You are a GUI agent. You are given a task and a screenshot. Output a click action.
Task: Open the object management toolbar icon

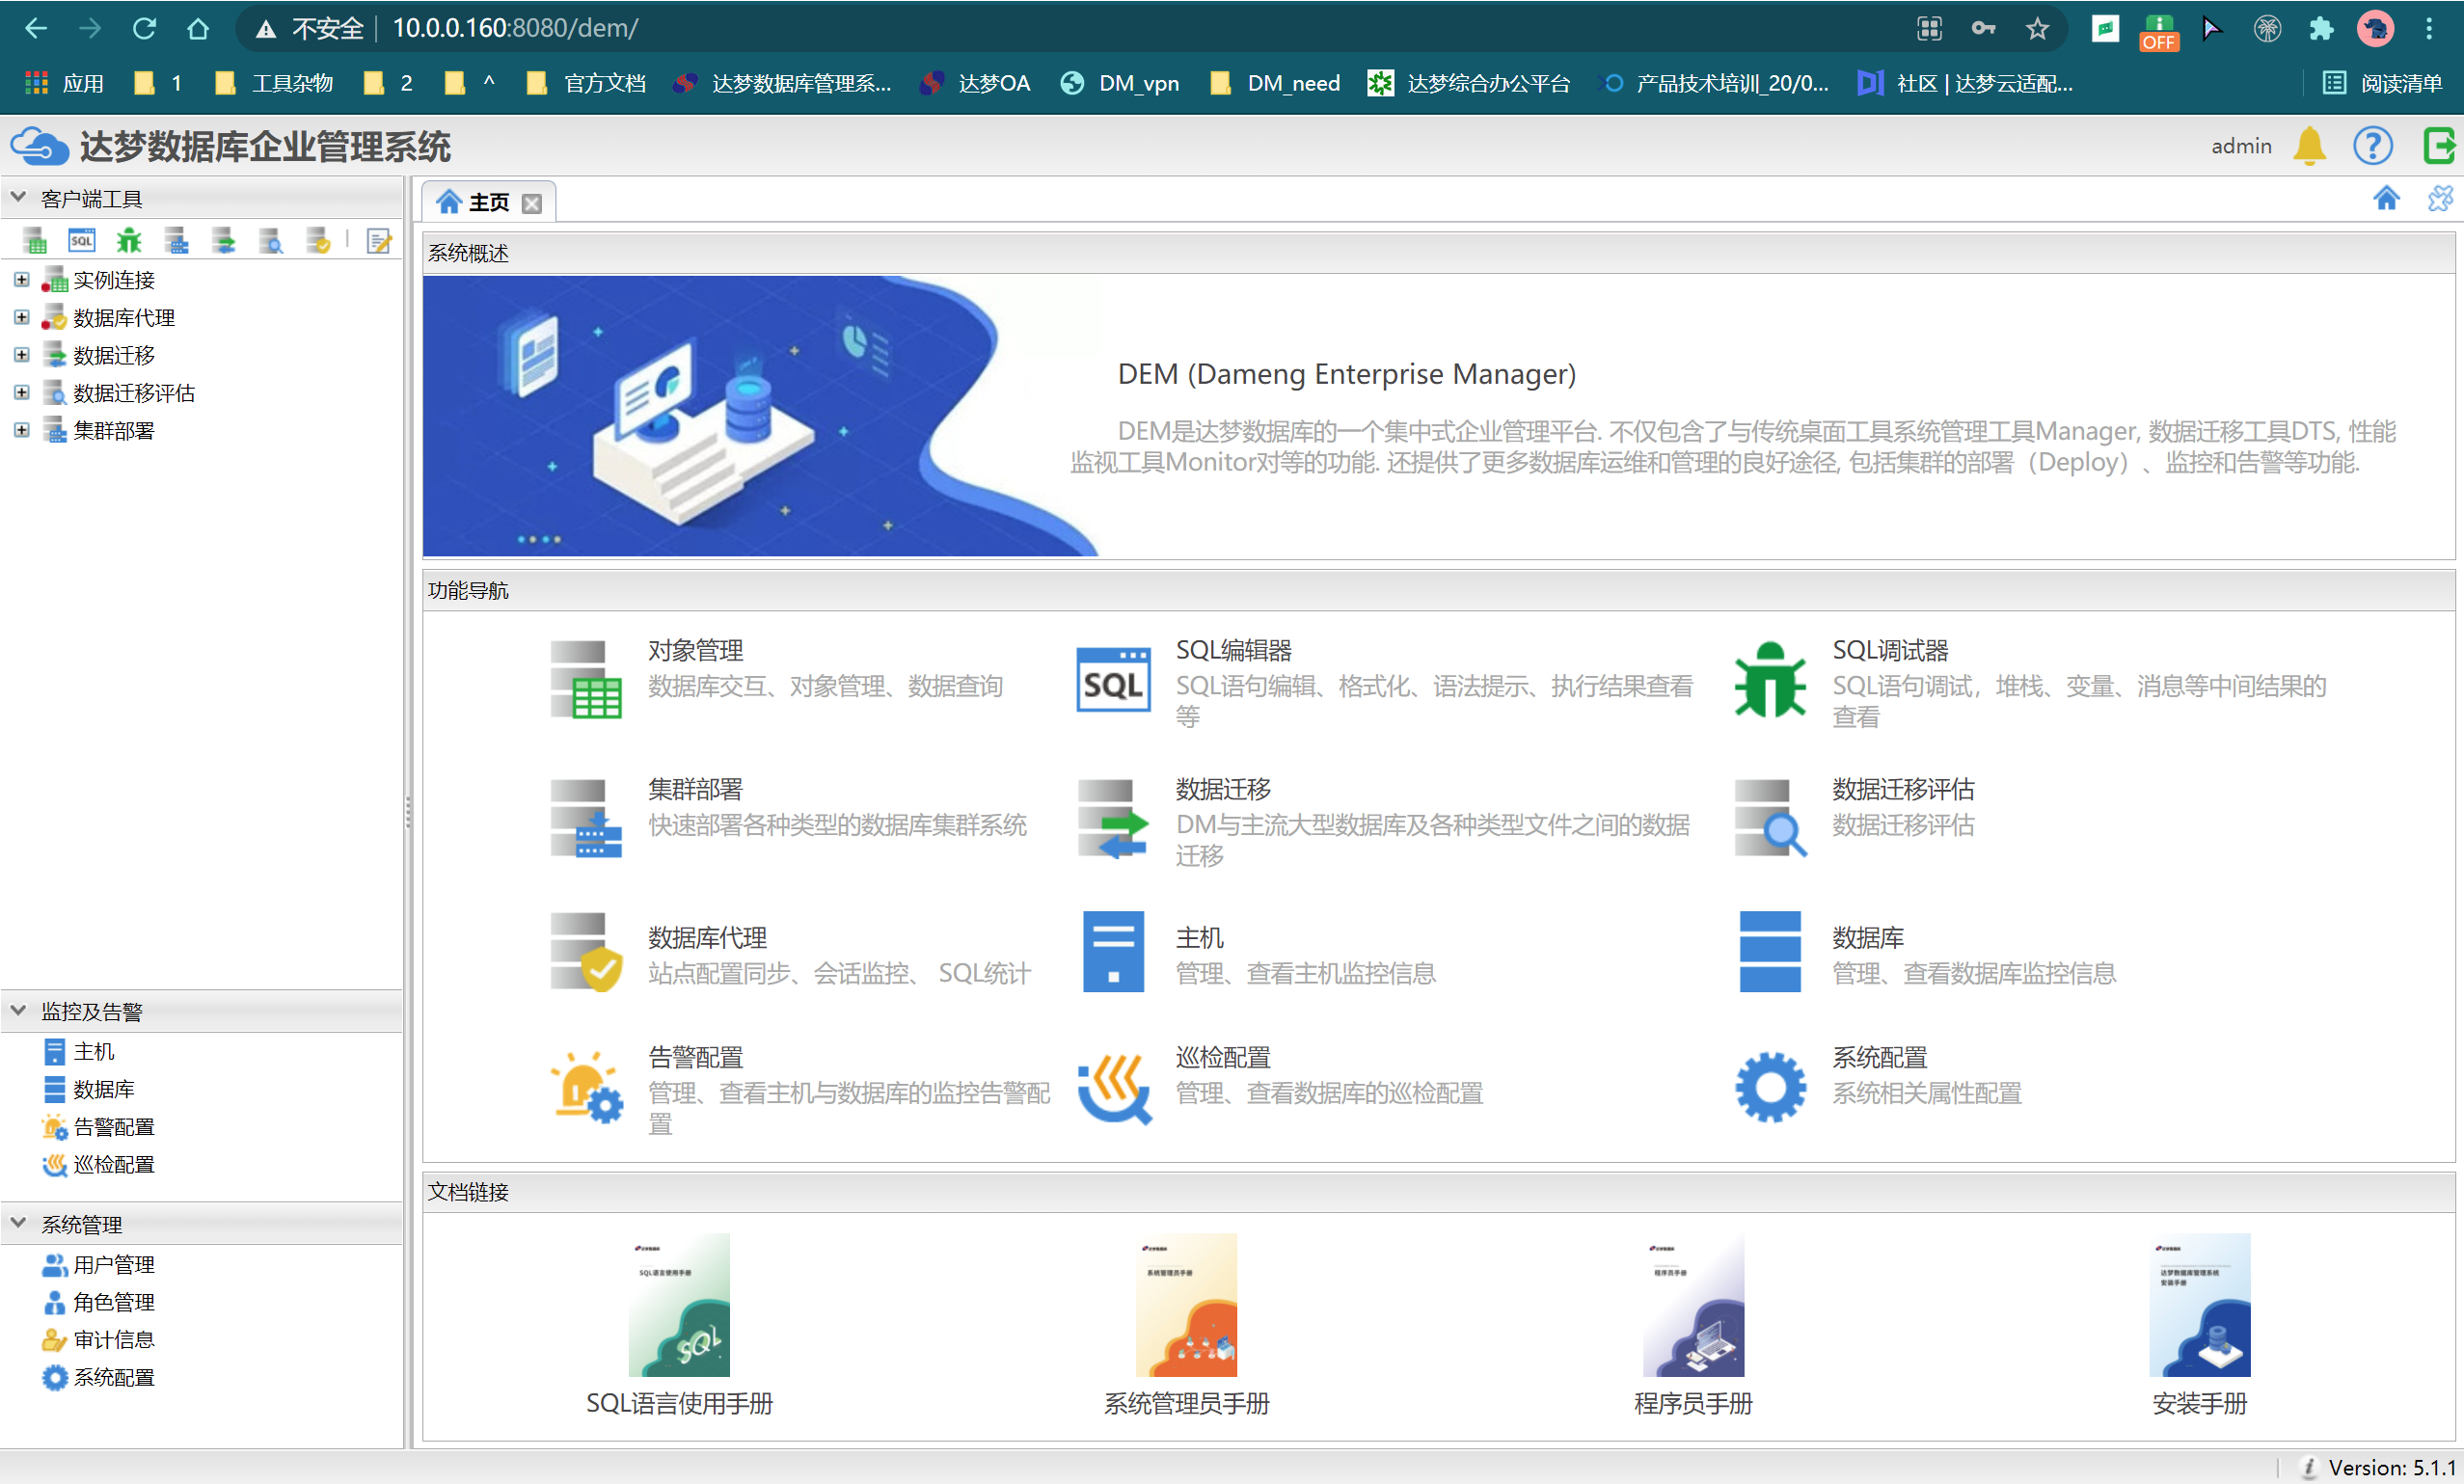[36, 240]
